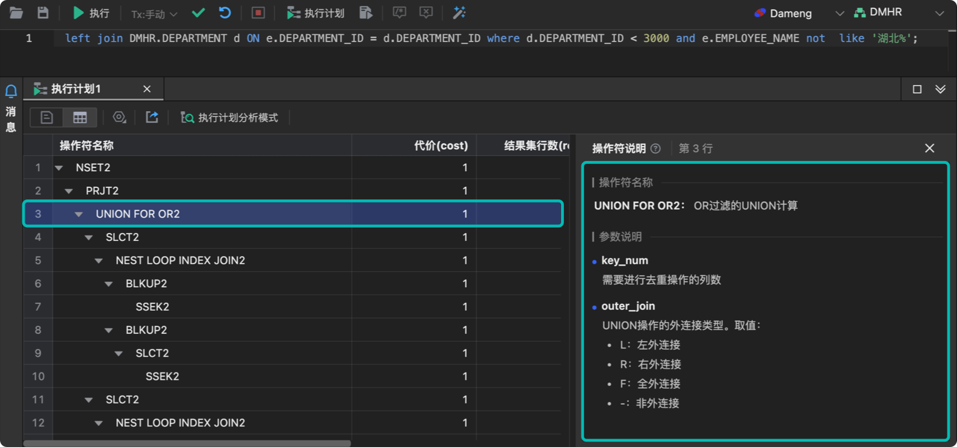
Task: Maximize the result panel square icon
Action: point(917,89)
